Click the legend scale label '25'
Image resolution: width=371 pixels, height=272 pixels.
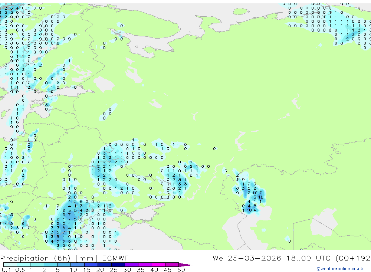114,270
